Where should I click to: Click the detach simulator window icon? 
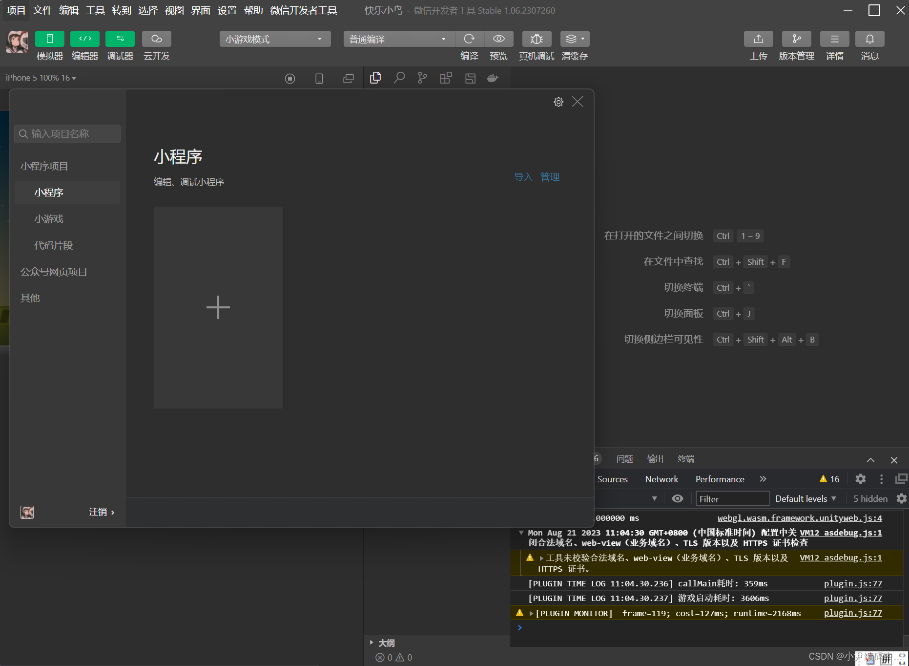(x=349, y=79)
